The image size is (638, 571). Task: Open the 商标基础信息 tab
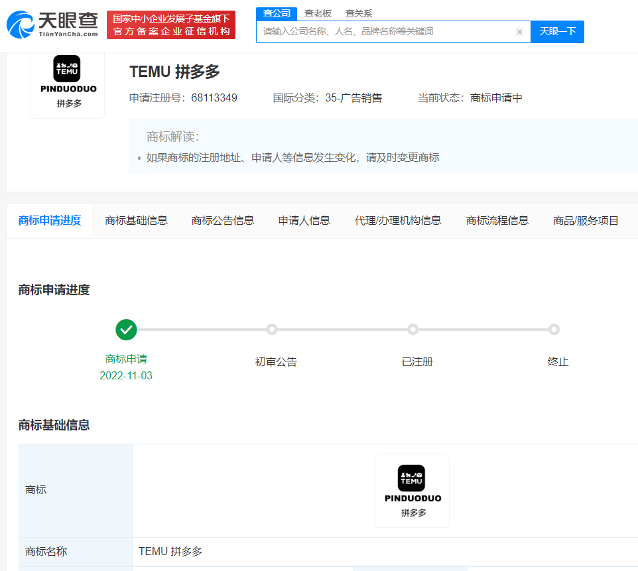pyautogui.click(x=137, y=221)
